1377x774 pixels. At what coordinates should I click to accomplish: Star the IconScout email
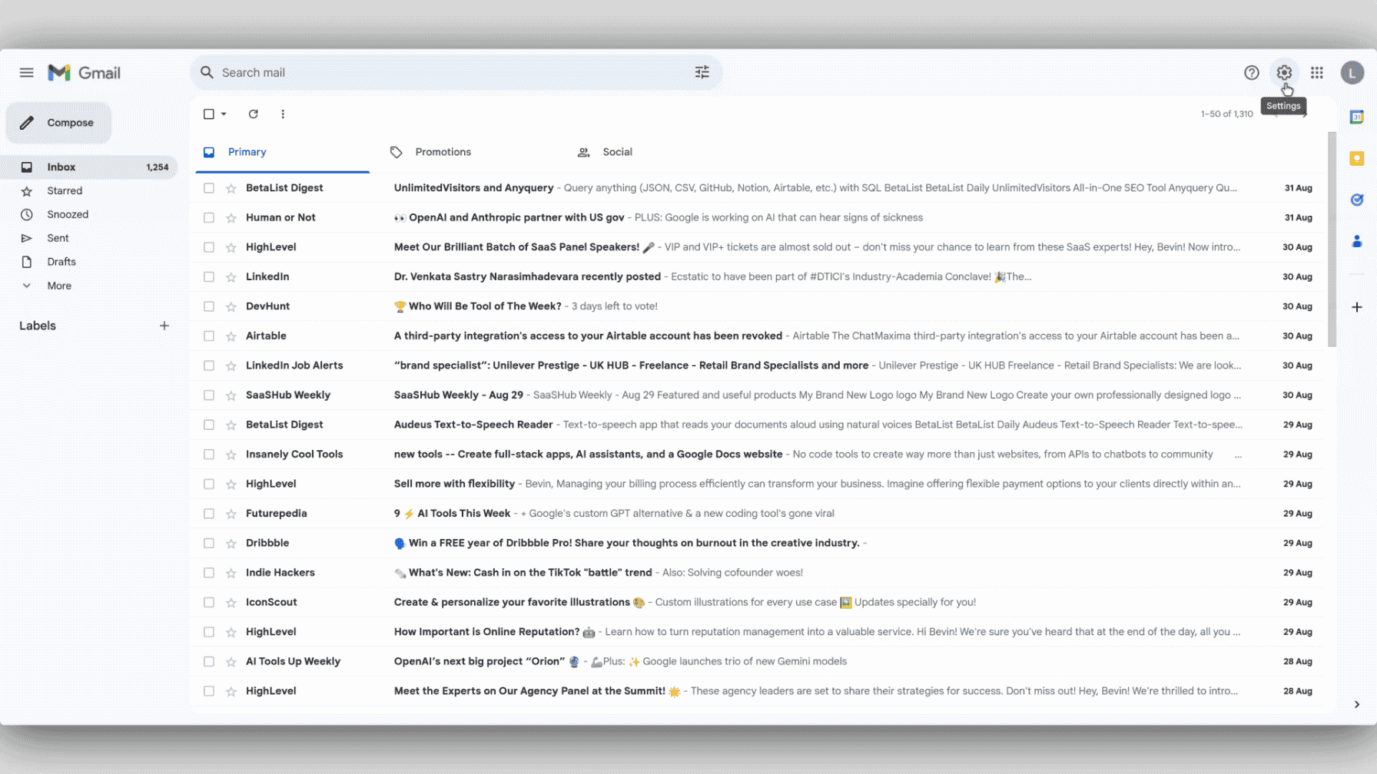click(x=231, y=603)
